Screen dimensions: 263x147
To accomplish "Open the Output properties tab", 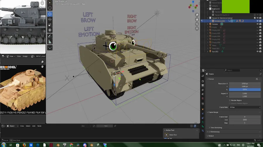I will point(203,85).
